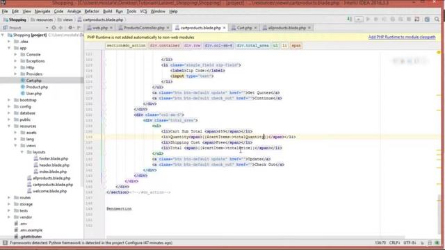Open the File menu
This screenshot has width=445, height=250.
tap(5, 11)
